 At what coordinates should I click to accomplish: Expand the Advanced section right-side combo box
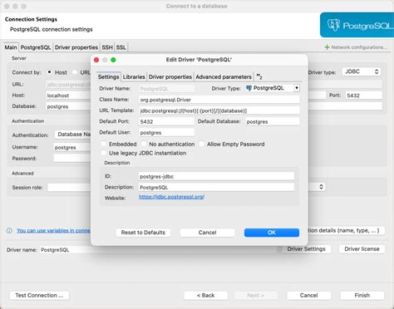click(x=321, y=187)
